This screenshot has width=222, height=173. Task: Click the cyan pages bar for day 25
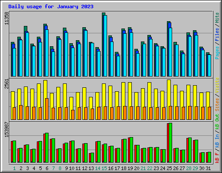coord(170,52)
